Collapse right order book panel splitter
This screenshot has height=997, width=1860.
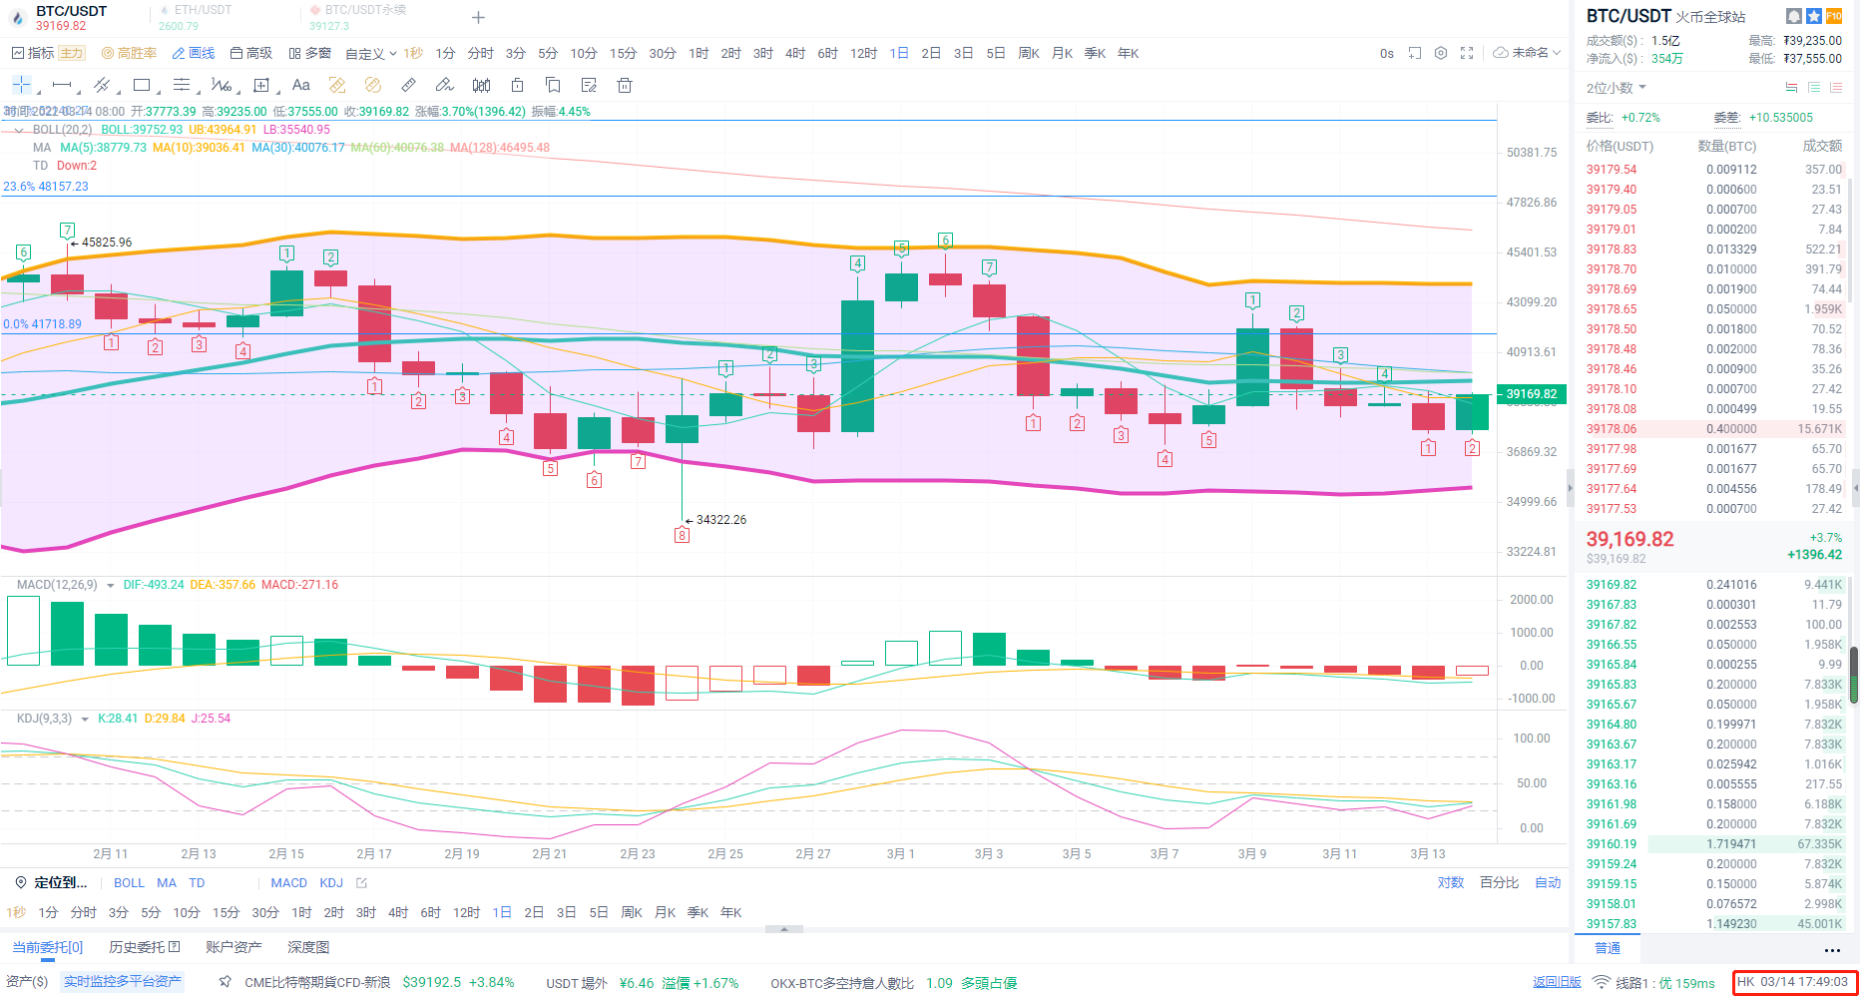click(x=1570, y=488)
